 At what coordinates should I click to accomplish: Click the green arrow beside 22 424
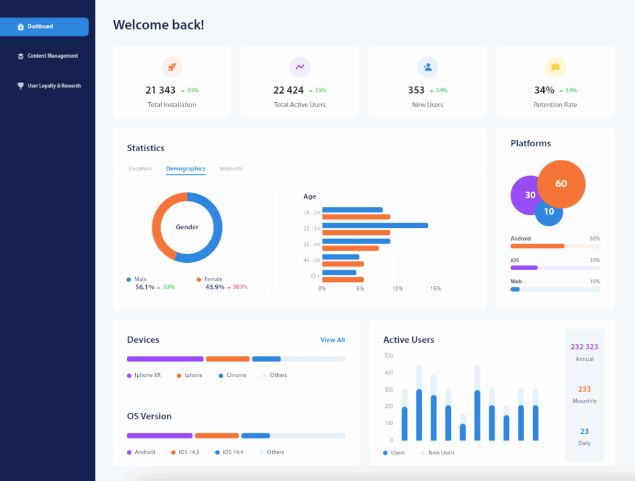[x=311, y=90]
